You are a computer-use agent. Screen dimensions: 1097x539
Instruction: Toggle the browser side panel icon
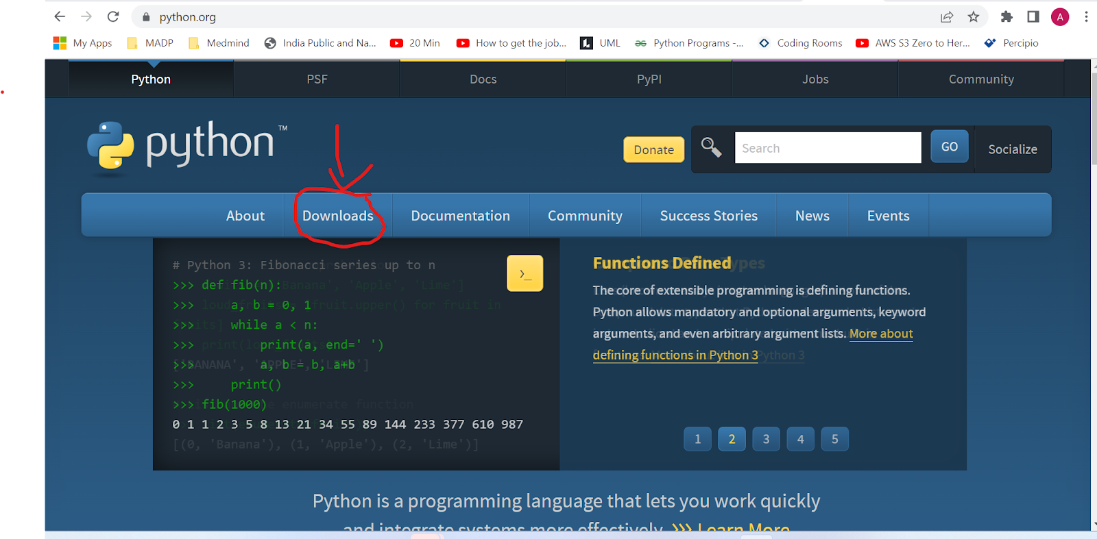point(1033,17)
